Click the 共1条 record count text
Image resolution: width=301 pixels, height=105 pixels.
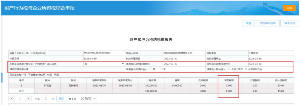click(x=72, y=99)
